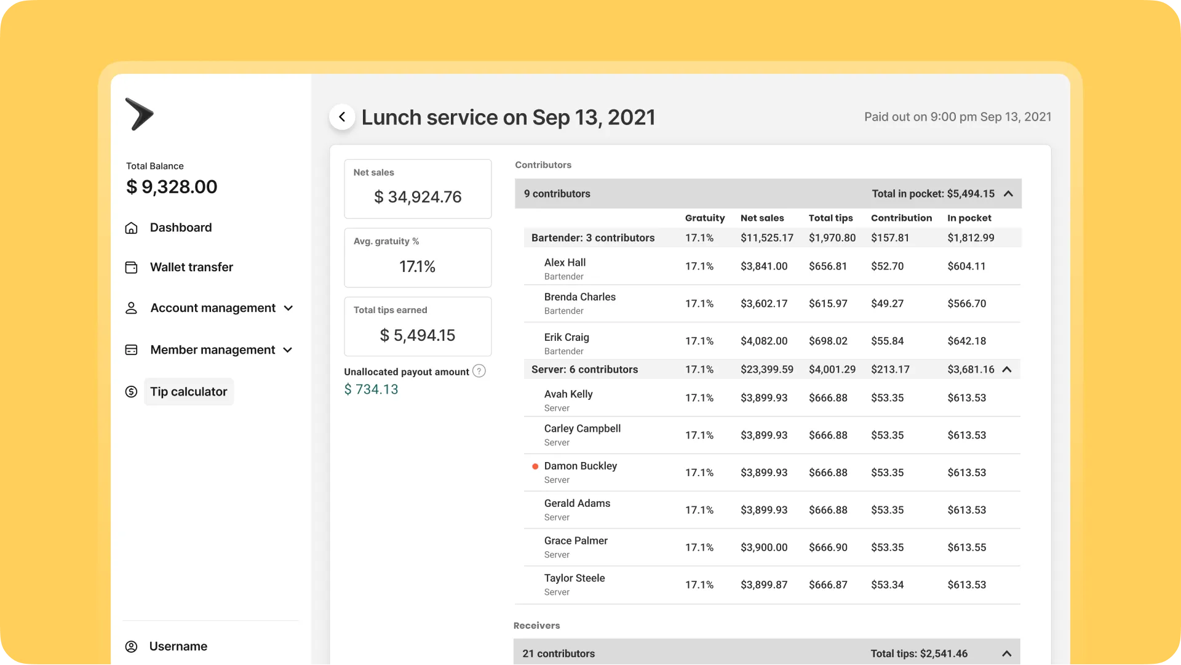The width and height of the screenshot is (1181, 665).
Task: Click the Account management person icon
Action: [x=131, y=308]
